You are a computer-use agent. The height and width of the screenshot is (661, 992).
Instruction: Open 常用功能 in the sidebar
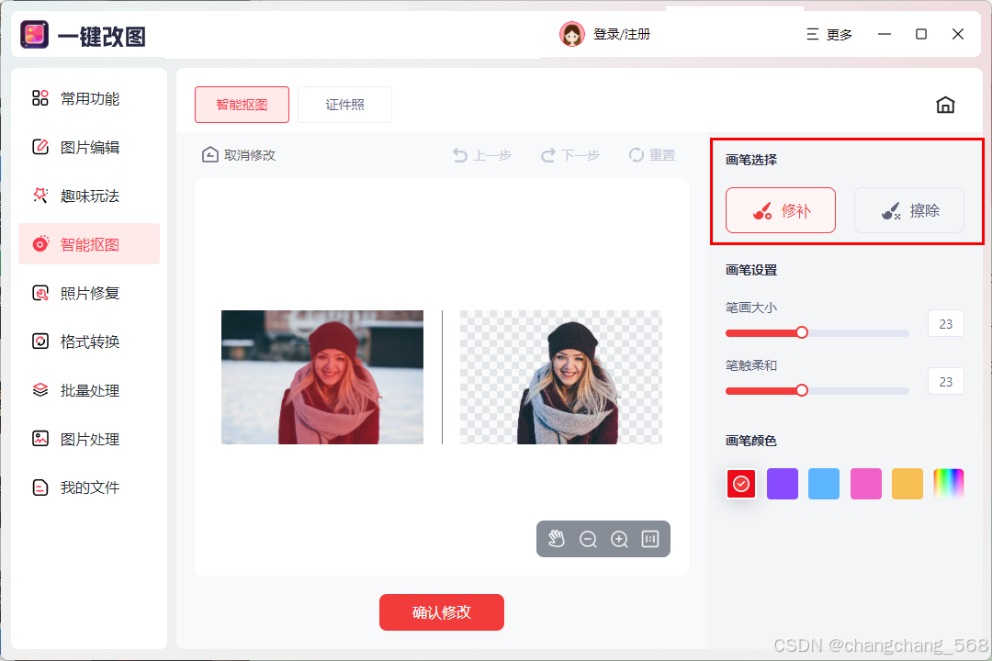(88, 98)
